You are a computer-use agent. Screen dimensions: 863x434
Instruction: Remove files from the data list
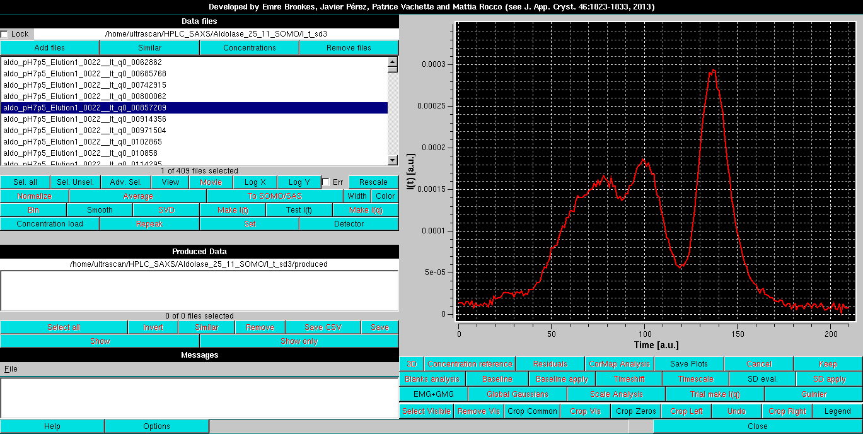coord(349,47)
